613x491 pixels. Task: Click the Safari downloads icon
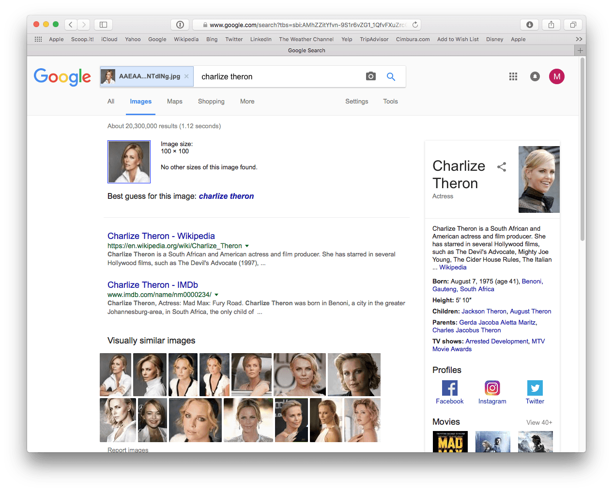click(x=529, y=24)
